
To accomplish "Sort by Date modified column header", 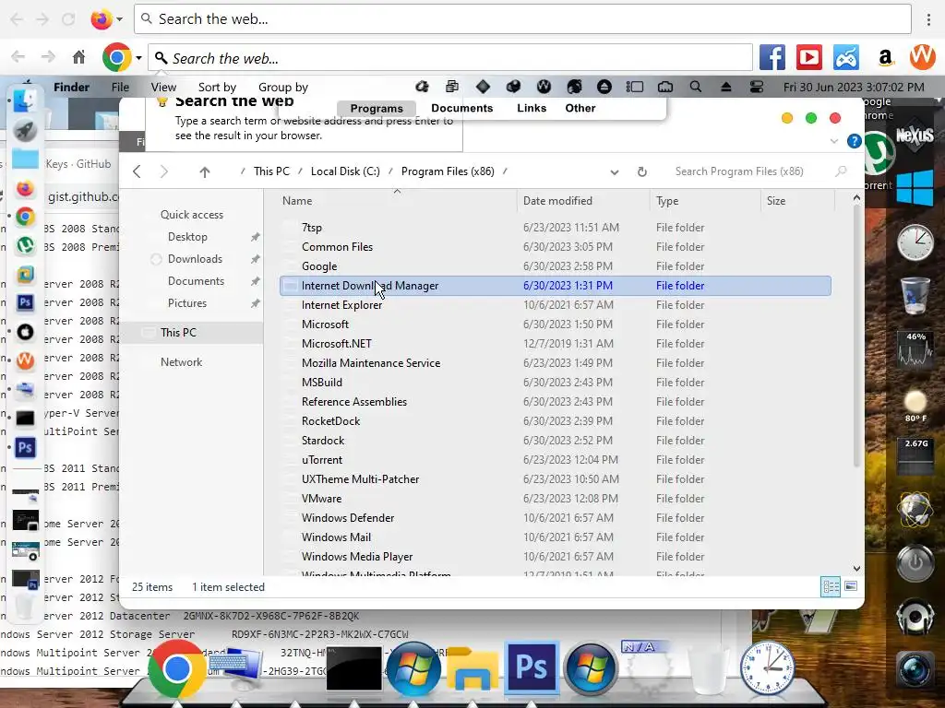I will point(582,200).
